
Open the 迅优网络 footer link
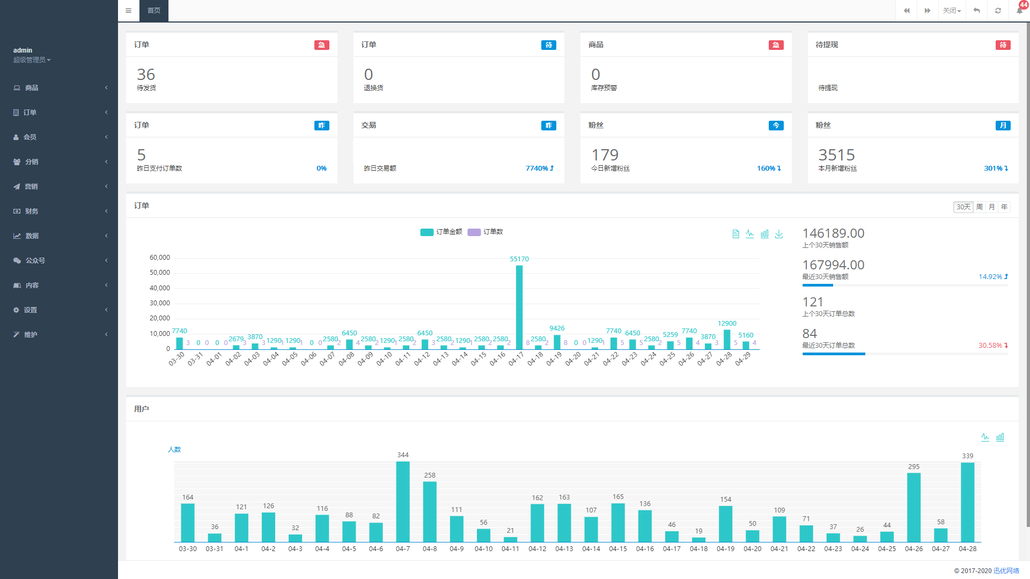pyautogui.click(x=1006, y=570)
